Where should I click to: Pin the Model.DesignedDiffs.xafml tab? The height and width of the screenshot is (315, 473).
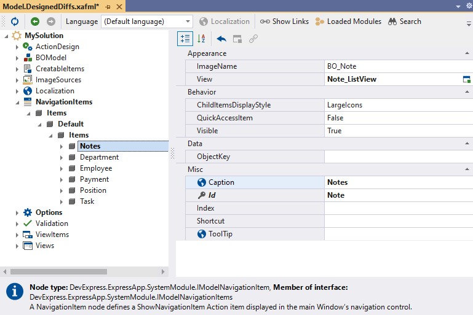108,7
